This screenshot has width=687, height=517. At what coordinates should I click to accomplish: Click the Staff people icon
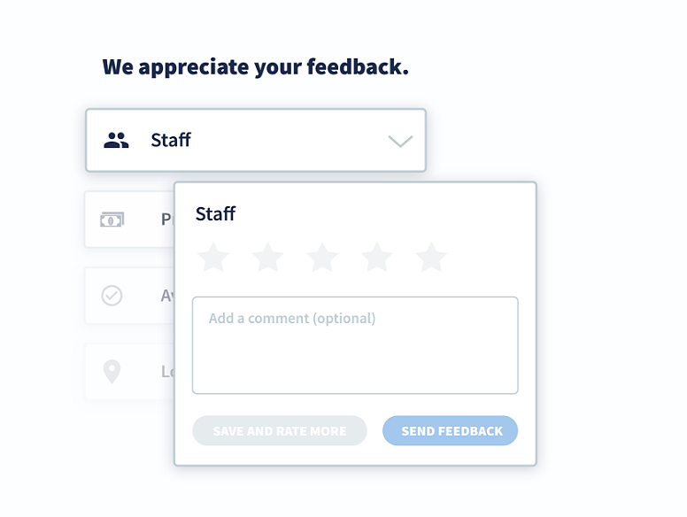coord(116,140)
